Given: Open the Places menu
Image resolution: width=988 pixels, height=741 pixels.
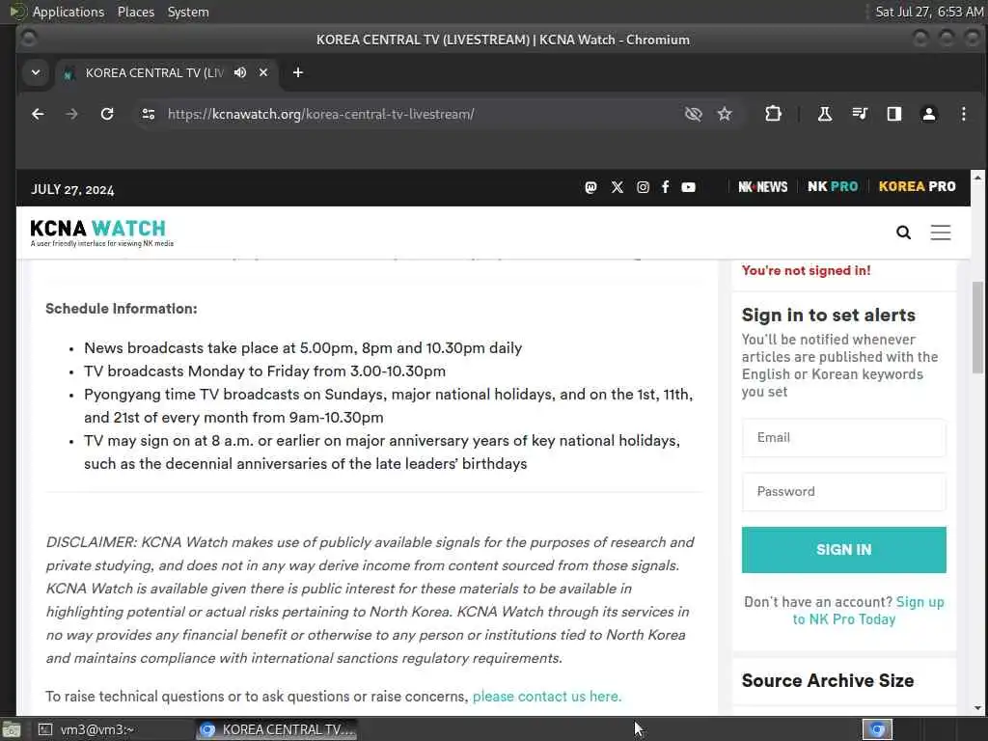Looking at the screenshot, I should [135, 12].
